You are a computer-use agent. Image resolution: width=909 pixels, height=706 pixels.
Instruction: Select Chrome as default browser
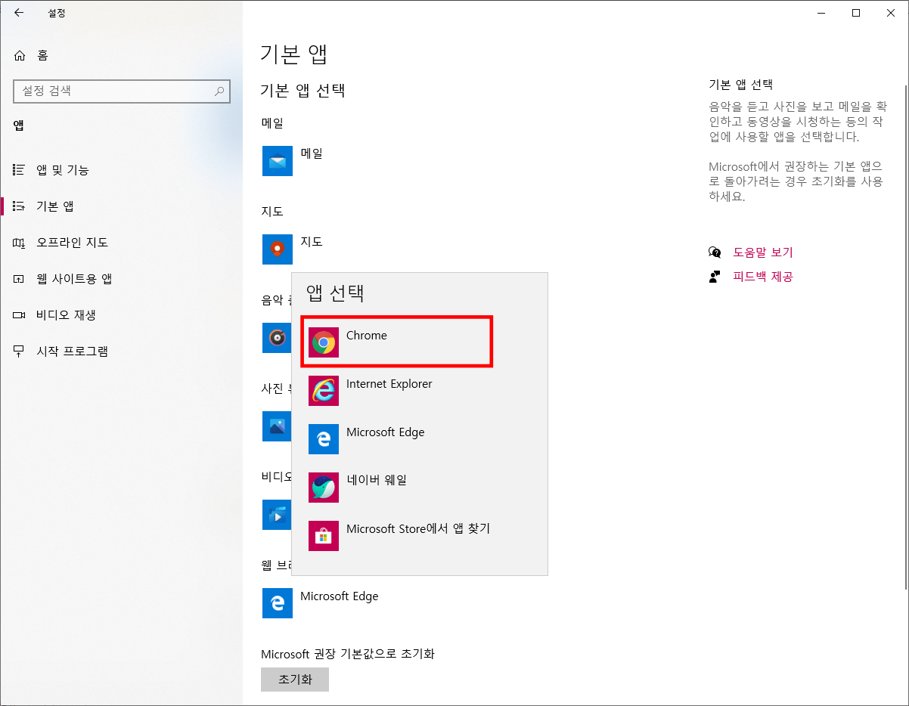tap(397, 342)
